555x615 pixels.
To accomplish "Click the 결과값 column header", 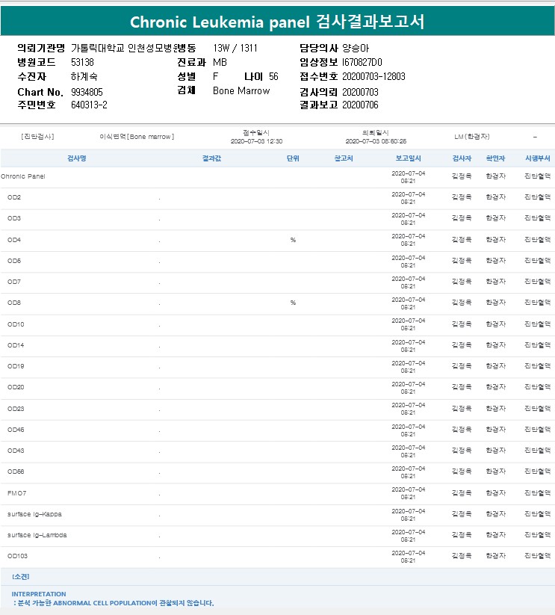I will (211, 158).
